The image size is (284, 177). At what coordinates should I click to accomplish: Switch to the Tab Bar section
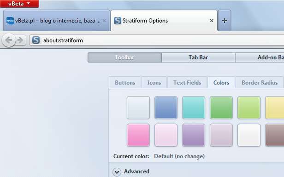pyautogui.click(x=198, y=57)
